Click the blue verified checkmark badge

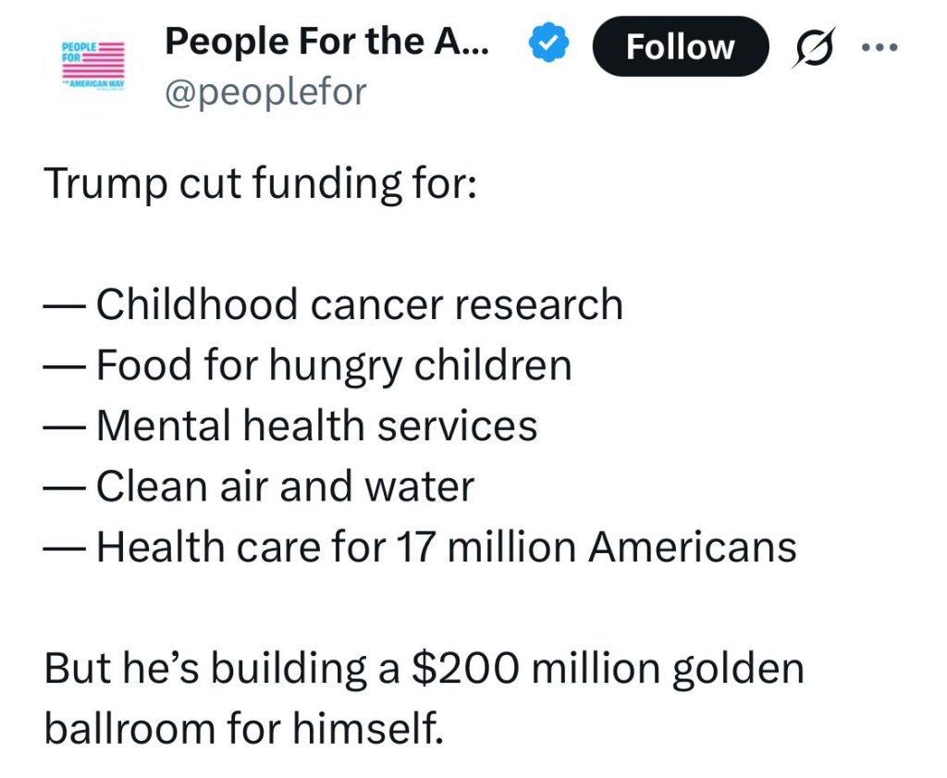548,42
